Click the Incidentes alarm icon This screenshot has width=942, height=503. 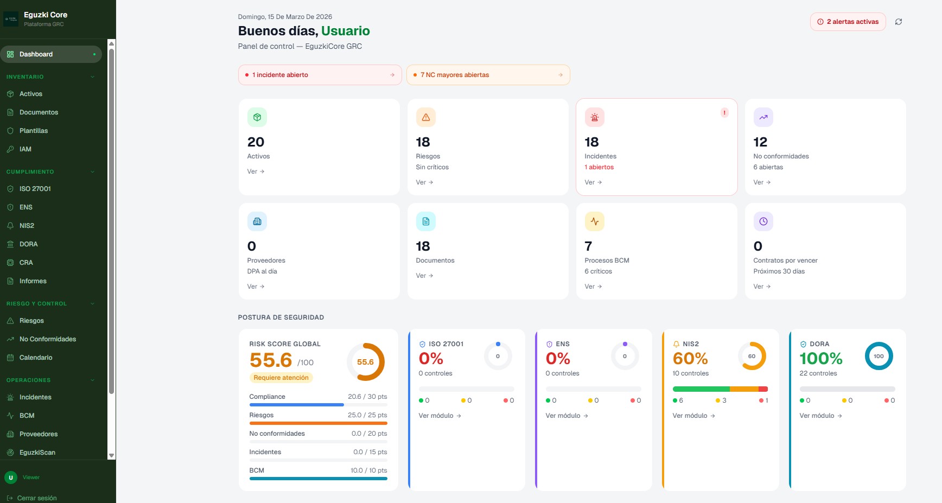coord(11,397)
